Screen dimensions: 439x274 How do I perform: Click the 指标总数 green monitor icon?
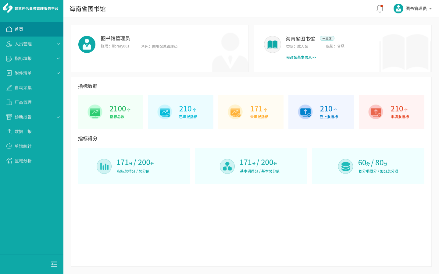[x=95, y=112]
